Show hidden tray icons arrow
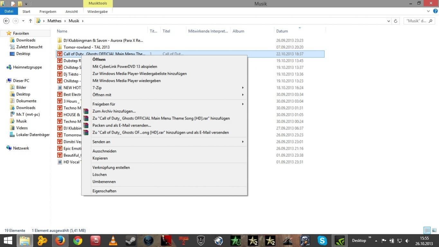Image resolution: width=439 pixels, height=247 pixels. click(x=376, y=241)
